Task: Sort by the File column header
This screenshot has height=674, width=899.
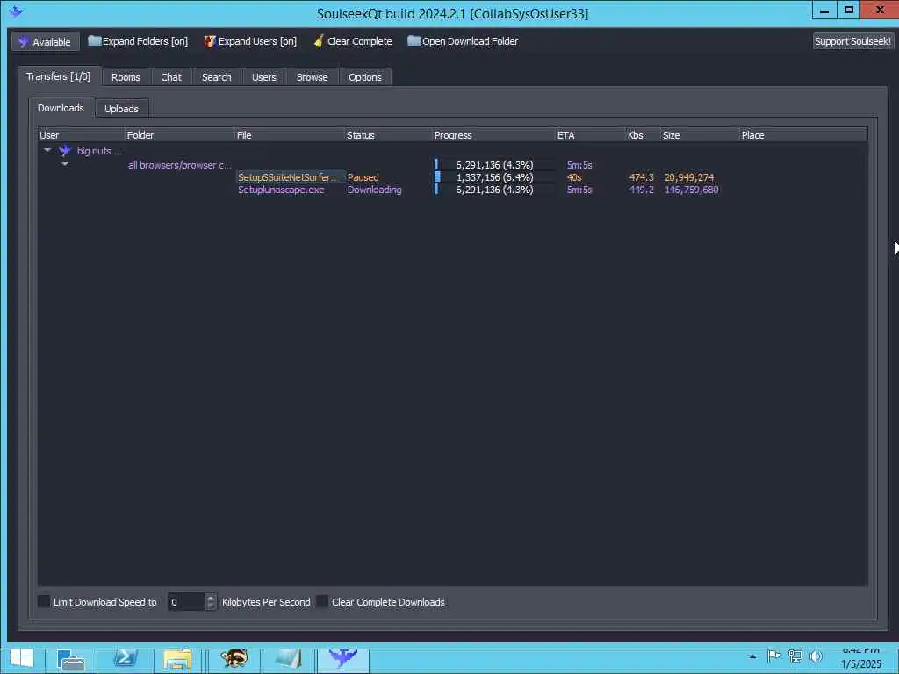Action: coord(290,135)
